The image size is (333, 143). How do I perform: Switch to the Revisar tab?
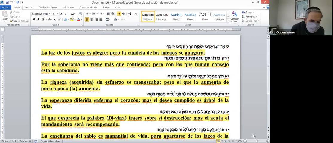click(106, 7)
